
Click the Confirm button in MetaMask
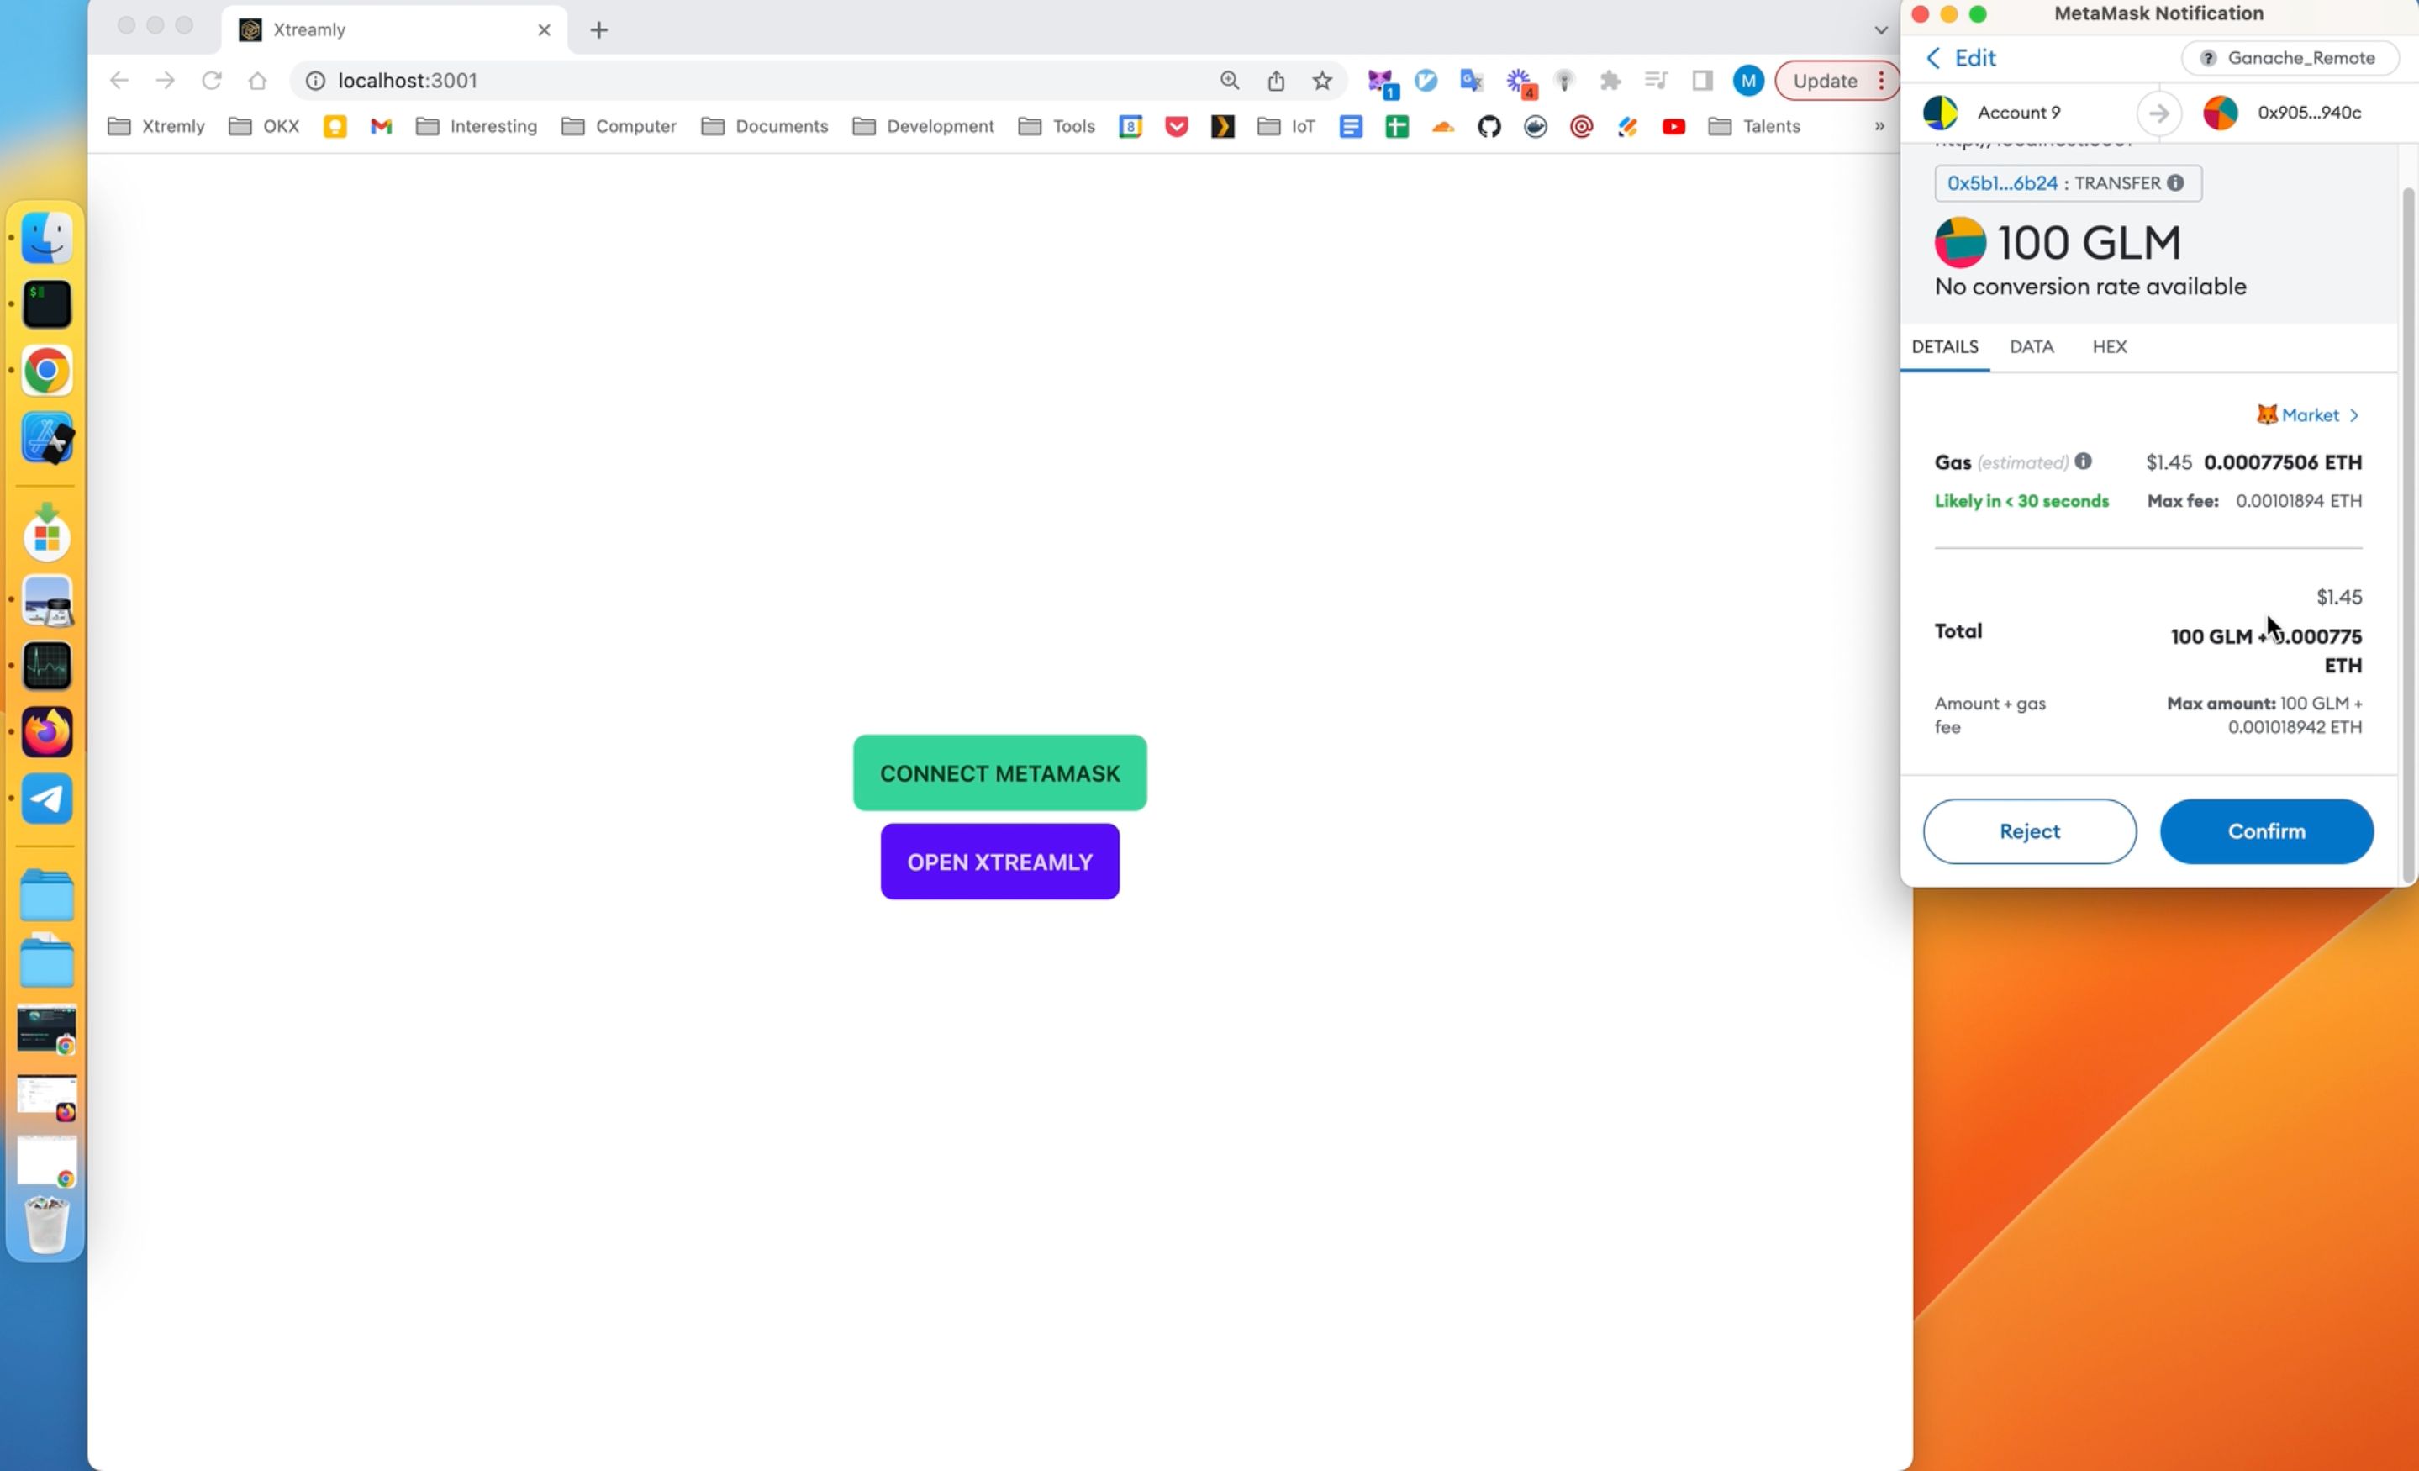point(2266,830)
